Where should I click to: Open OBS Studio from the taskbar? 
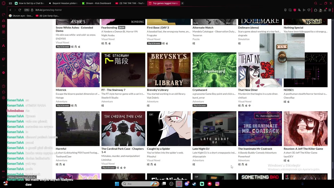coord(171,184)
